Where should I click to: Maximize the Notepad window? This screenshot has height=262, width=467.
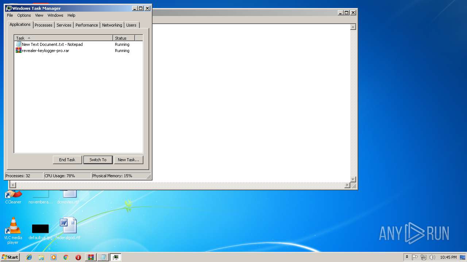pyautogui.click(x=347, y=12)
